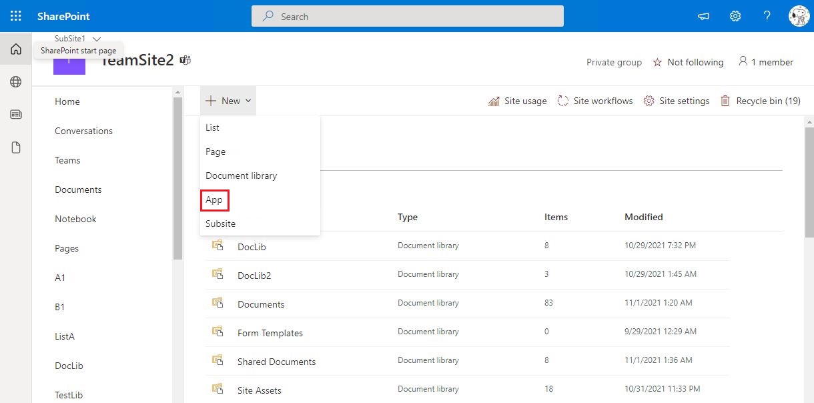This screenshot has width=814, height=403.
Task: Open Conversations in left navigation
Action: pos(83,131)
